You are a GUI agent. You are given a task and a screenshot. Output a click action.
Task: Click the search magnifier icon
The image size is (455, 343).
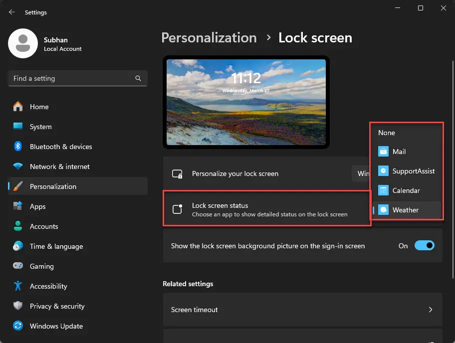point(138,78)
